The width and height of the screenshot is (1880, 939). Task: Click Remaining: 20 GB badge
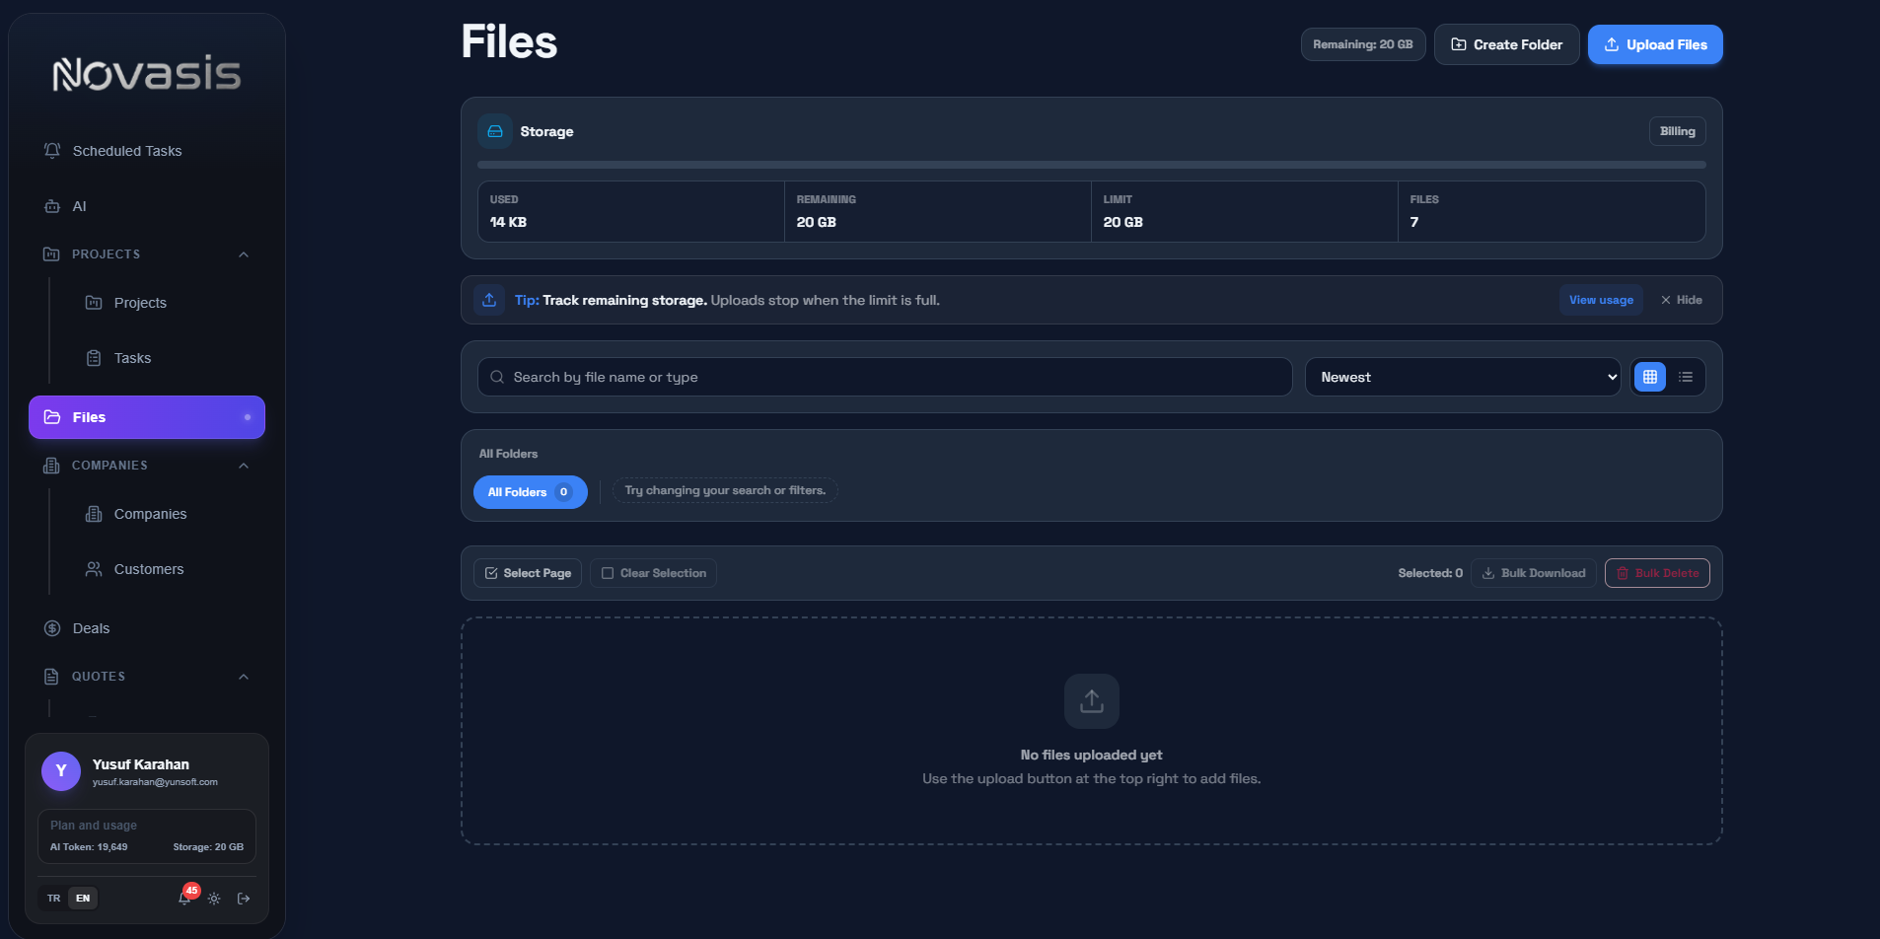tap(1363, 44)
